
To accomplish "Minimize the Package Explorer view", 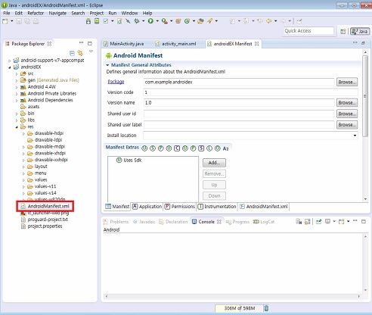I will coord(81,43).
